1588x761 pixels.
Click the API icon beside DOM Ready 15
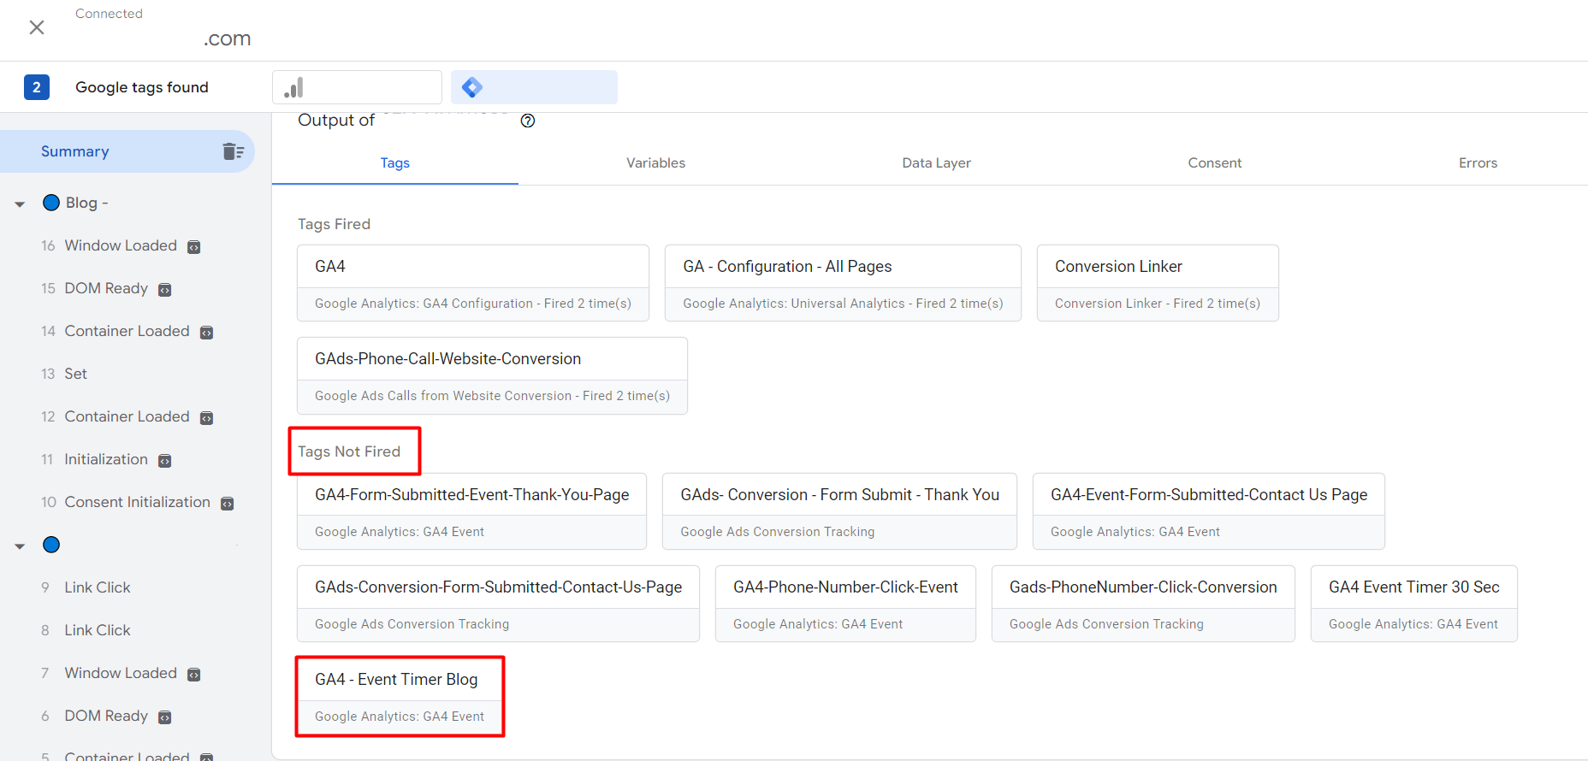[x=165, y=290]
